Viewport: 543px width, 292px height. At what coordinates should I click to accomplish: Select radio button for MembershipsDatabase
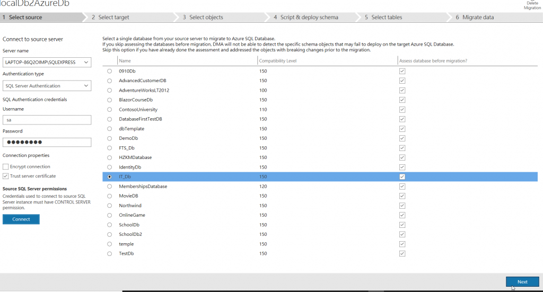(109, 187)
